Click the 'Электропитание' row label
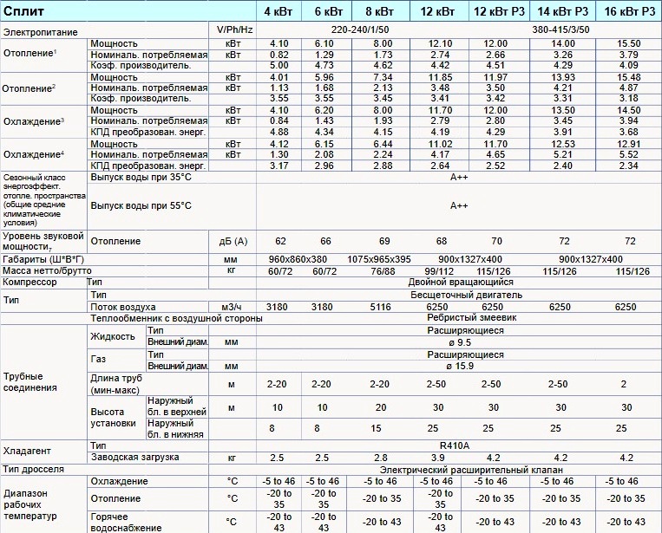This screenshot has height=533, width=662. point(41,32)
